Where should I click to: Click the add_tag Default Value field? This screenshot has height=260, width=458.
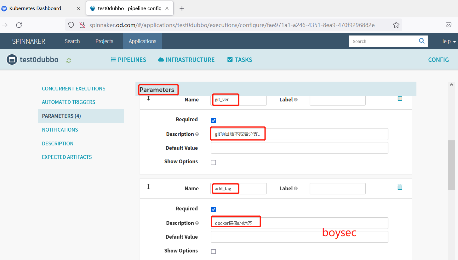pyautogui.click(x=299, y=237)
